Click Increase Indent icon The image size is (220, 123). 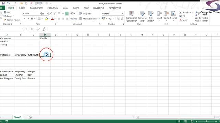point(76,19)
